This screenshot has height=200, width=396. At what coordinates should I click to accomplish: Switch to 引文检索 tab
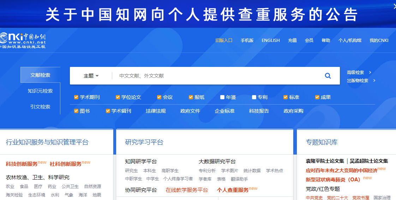40,107
